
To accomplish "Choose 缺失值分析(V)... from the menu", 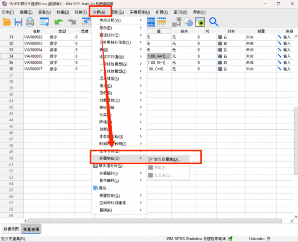I will 119,166.
